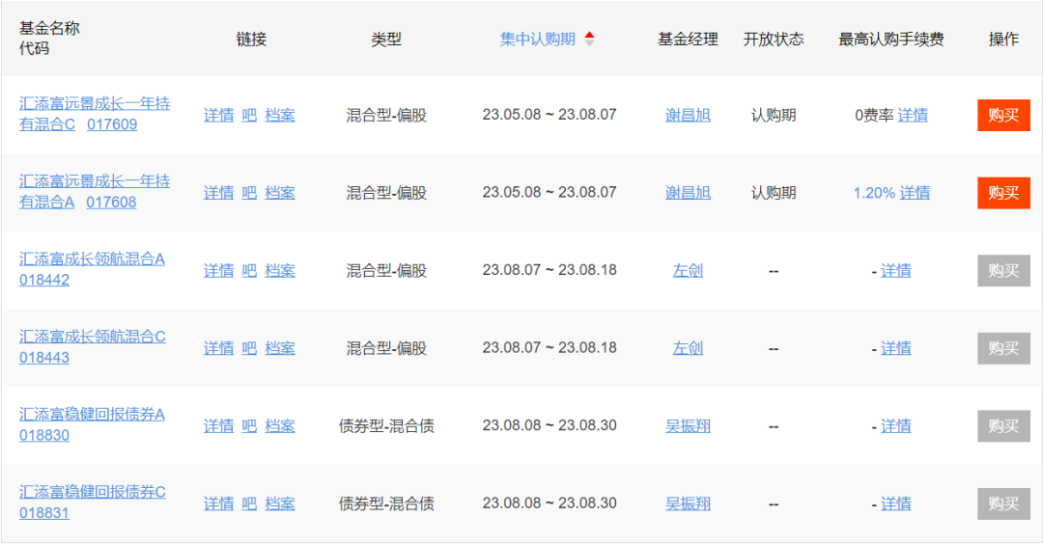Open 吧 forum link for fund 017609
Screen dimensions: 1043x544
coord(249,115)
